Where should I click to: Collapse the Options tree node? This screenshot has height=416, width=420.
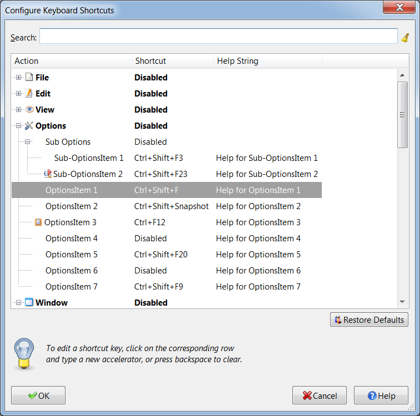click(18, 126)
